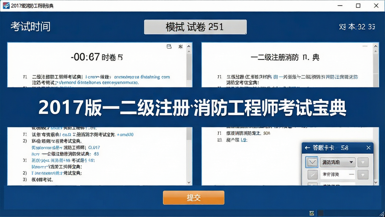Viewport: 385px width, 217px height.
Task: Click the 考试时间 label
Action: pos(30,27)
